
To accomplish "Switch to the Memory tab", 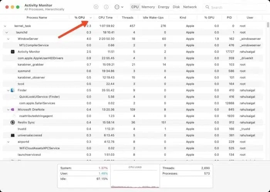I will (x=148, y=7).
